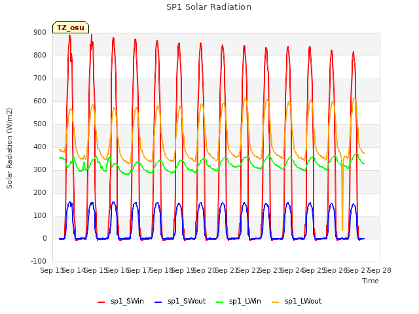This screenshot has width=419, height=314.
Task: Toggle the sp1_LWin legend entry
Action: point(238,302)
